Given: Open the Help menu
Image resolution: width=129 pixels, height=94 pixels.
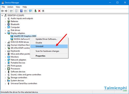Looking at the screenshot, I should point(25,7).
